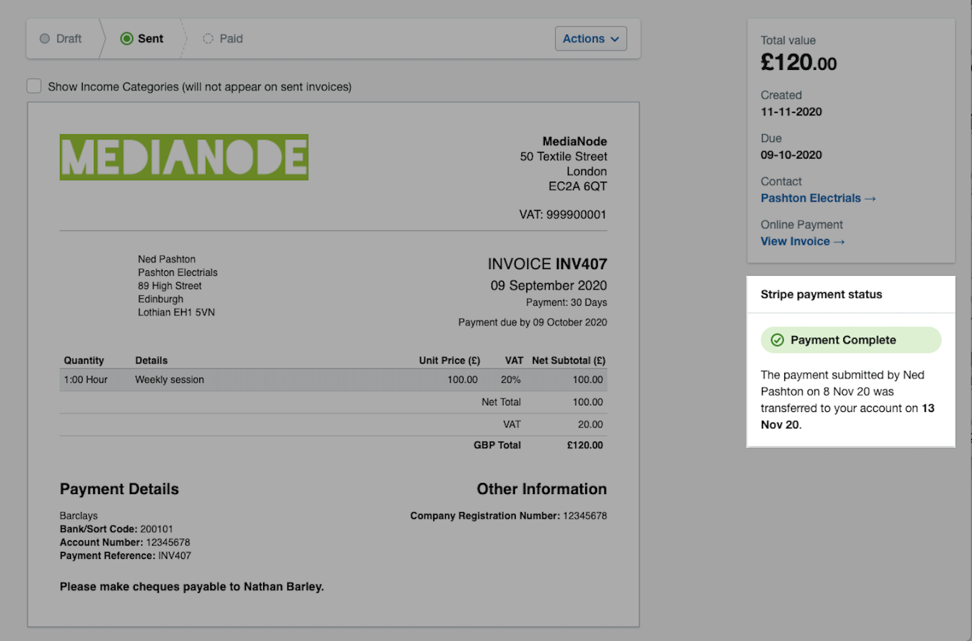Click the Payment Complete status badge
972x641 pixels.
coord(851,340)
